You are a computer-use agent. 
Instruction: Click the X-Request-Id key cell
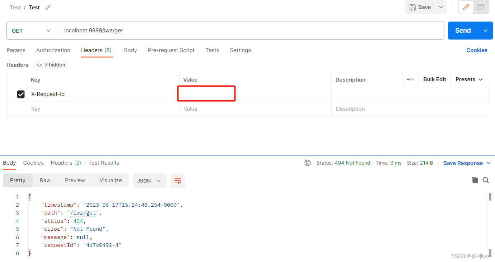point(103,94)
